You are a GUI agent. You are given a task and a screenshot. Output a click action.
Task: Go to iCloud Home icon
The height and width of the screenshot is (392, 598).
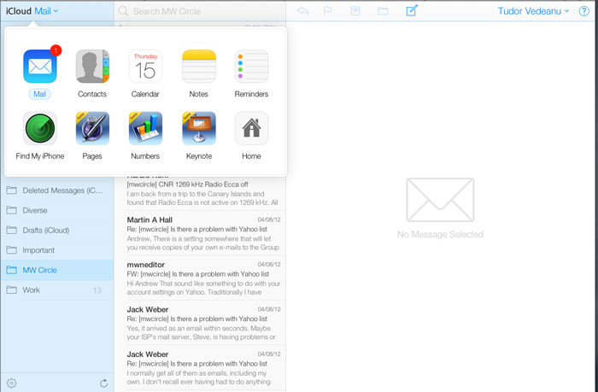coord(251,128)
